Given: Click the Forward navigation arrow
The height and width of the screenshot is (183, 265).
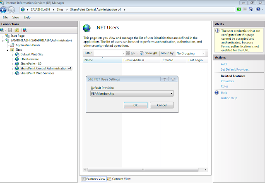Looking at the screenshot, I should [x=12, y=10].
